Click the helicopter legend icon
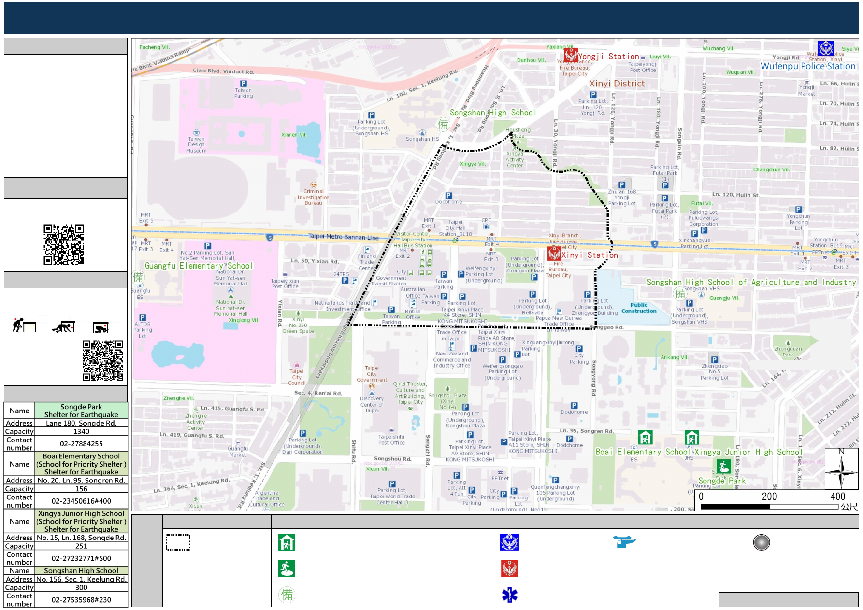The height and width of the screenshot is (610, 863). (624, 542)
